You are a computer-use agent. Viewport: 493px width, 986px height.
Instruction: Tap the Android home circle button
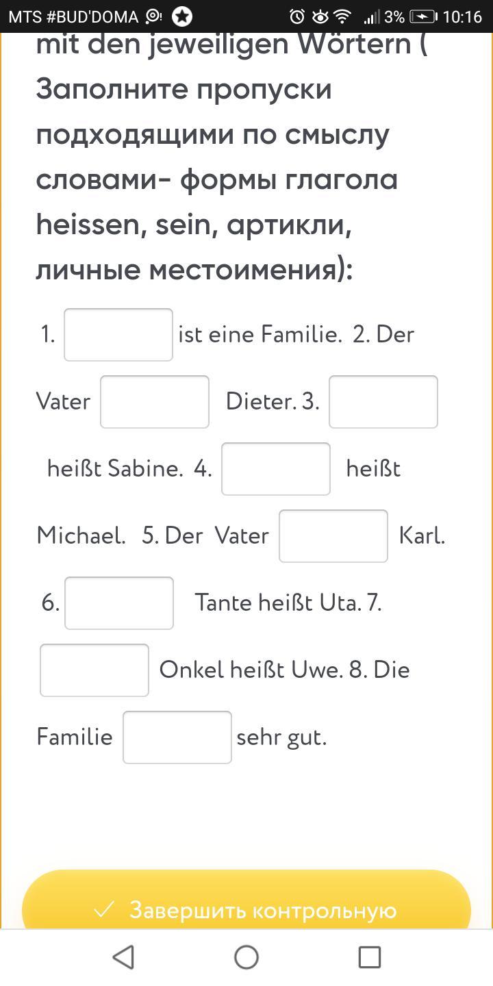pos(246,957)
